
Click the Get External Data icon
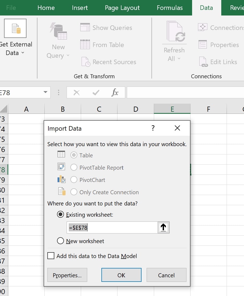15,28
